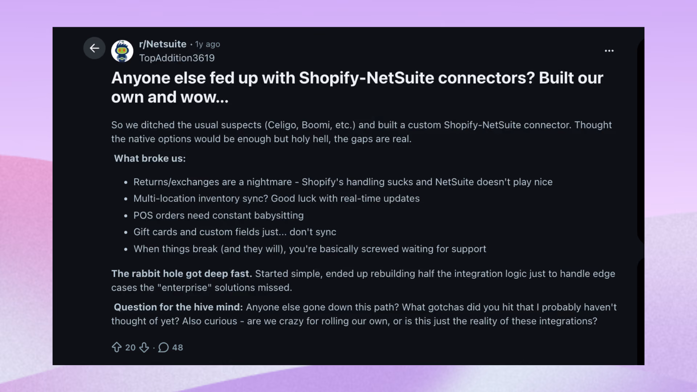Downvote the post
Screen dimensions: 697x392
(144, 347)
